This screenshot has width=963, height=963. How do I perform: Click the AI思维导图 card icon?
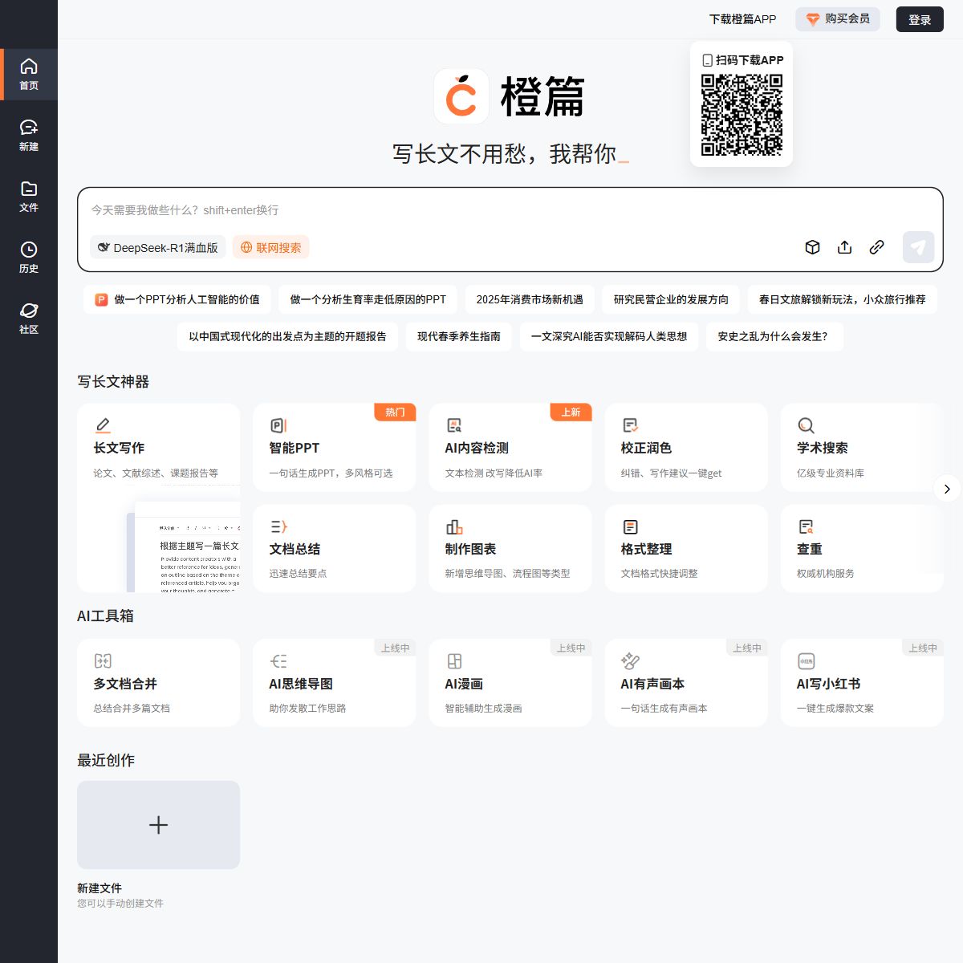278,661
